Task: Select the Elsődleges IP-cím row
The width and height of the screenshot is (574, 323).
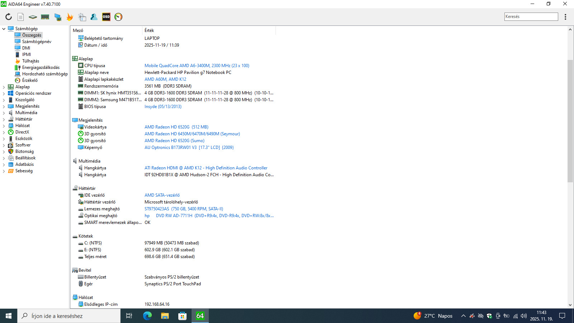Action: (x=173, y=304)
